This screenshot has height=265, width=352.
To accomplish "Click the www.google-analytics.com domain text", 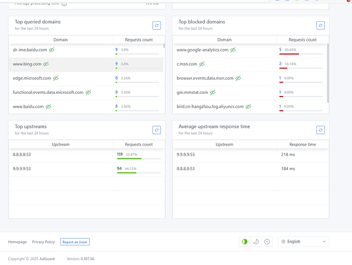I will (202, 50).
